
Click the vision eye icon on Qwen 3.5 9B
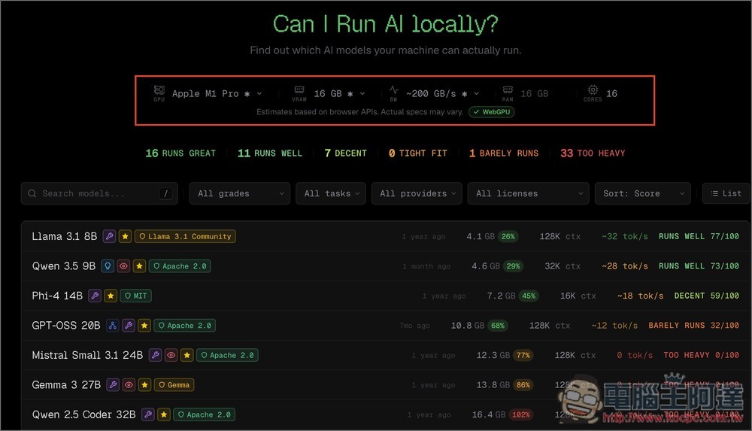pyautogui.click(x=123, y=266)
